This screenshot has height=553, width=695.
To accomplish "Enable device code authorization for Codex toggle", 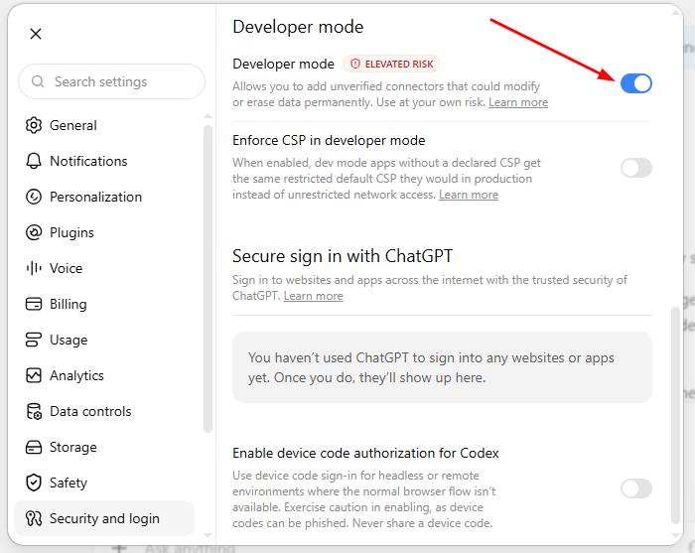I will [x=636, y=488].
